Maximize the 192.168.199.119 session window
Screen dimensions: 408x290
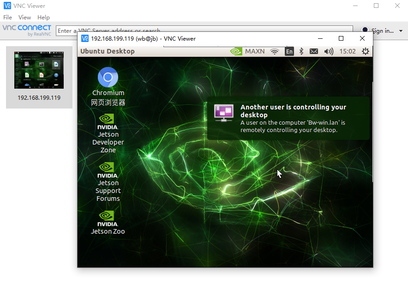click(x=341, y=38)
